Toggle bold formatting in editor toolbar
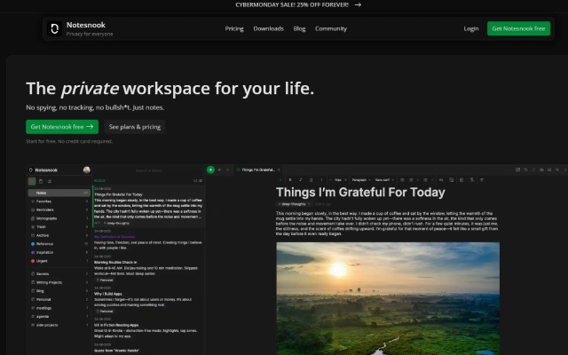The image size is (568, 355). (x=290, y=179)
